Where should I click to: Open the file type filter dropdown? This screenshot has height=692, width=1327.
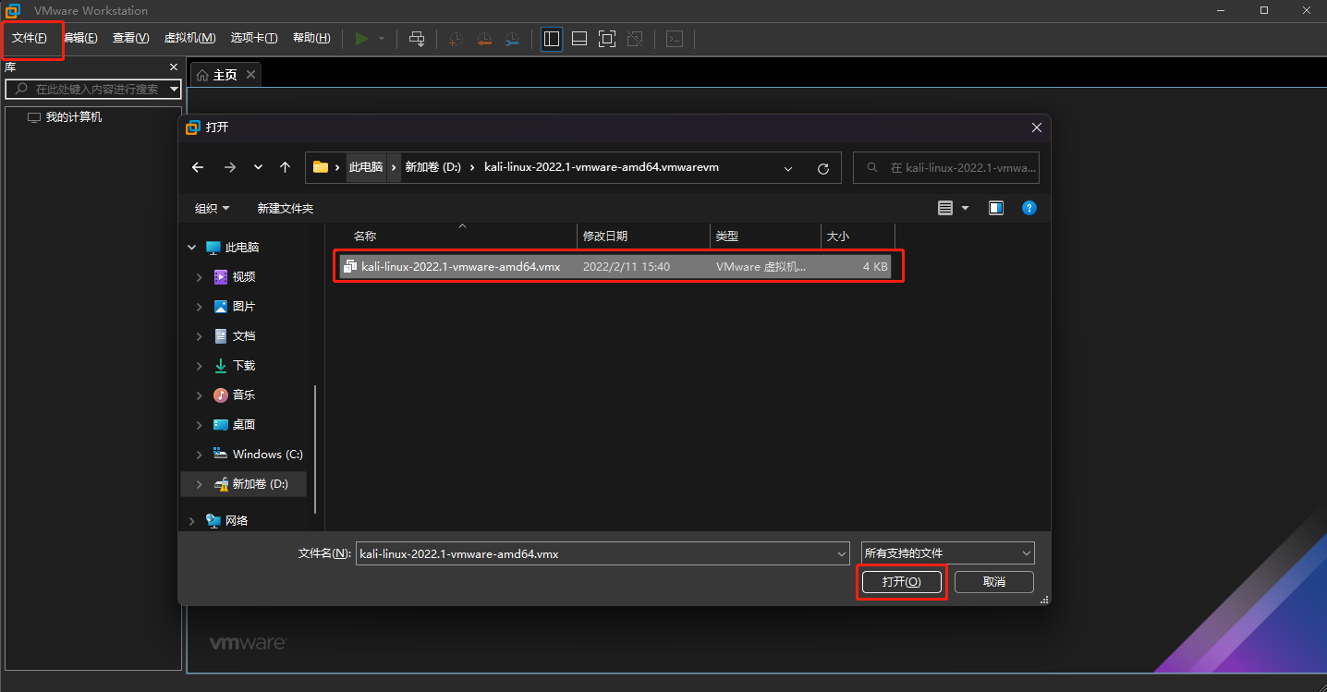[947, 553]
